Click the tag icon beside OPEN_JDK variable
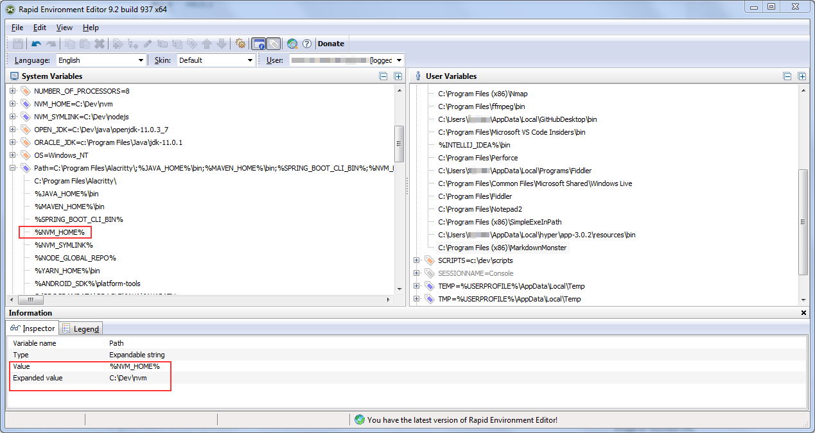The width and height of the screenshot is (815, 433). click(x=26, y=130)
